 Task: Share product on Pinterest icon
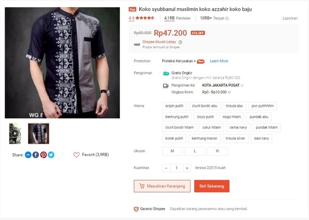point(43,155)
